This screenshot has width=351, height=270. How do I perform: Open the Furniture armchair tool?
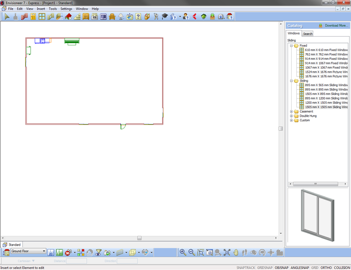pyautogui.click(x=112, y=17)
